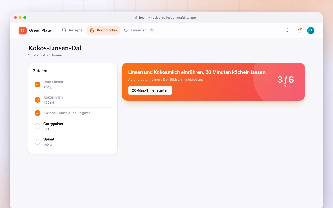Viewport: 333px width, 208px height.
Task: Click the '35 Min. · 4 Portionen' text
Action: click(45, 55)
